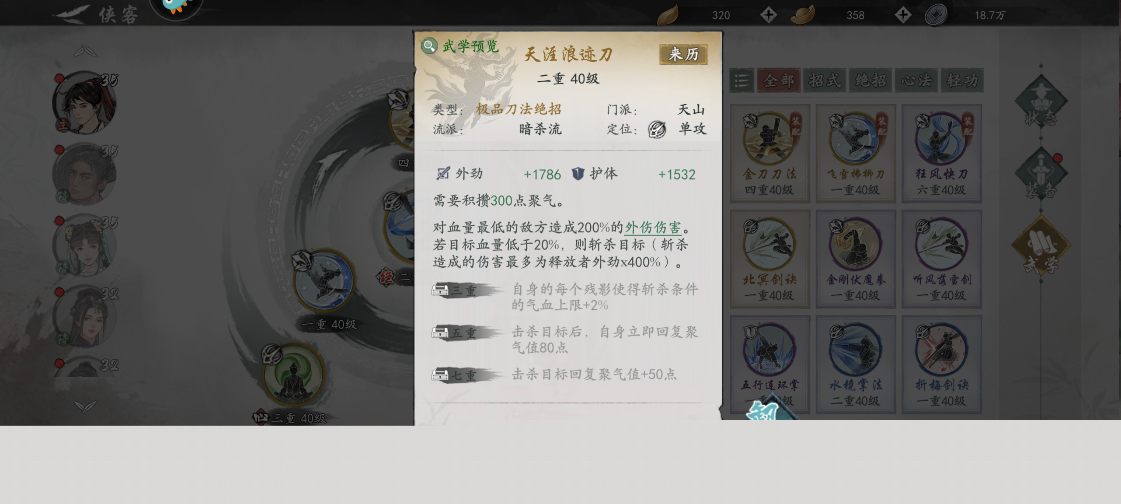Open the 金刀刀法 skill icon
The image size is (1121, 504).
click(769, 139)
